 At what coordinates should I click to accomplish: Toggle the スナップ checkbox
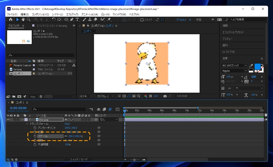[x=142, y=20]
